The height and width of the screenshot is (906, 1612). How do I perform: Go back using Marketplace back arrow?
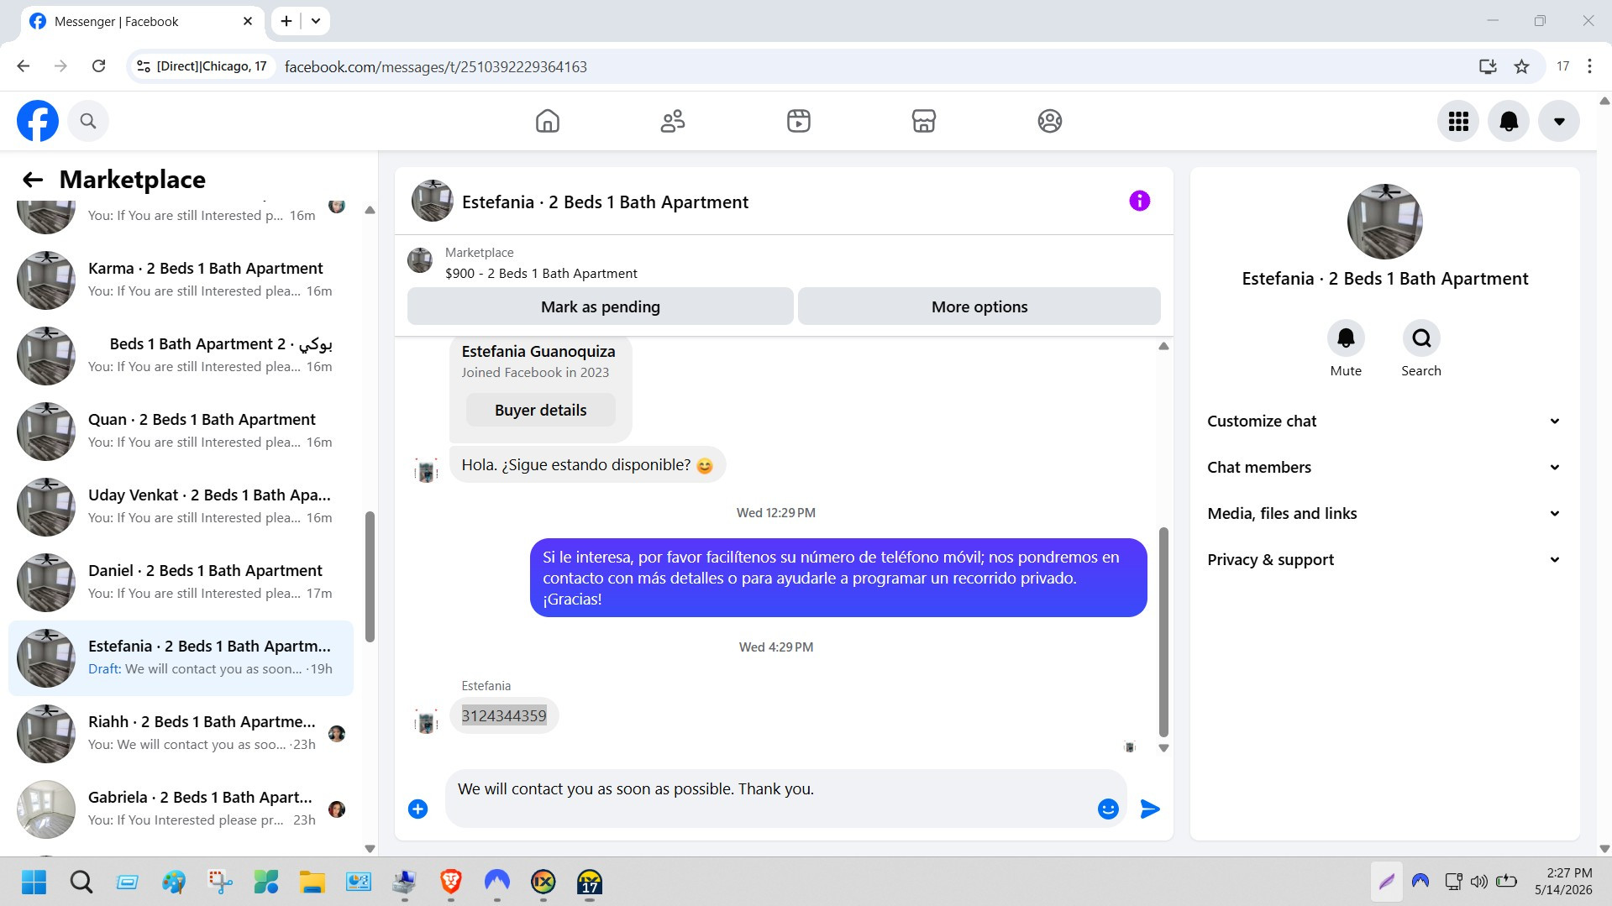tap(33, 180)
